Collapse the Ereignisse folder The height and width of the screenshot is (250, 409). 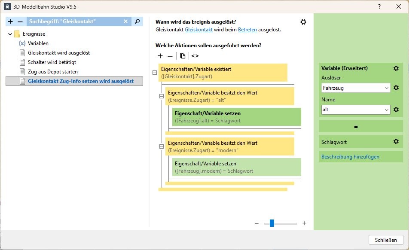[10, 34]
